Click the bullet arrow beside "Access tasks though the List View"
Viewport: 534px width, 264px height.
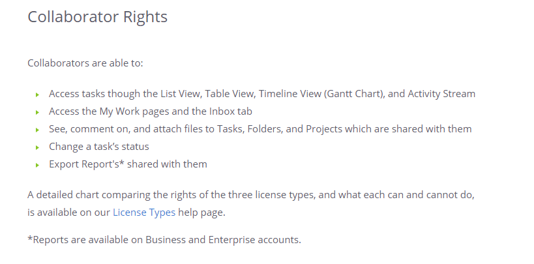(38, 95)
